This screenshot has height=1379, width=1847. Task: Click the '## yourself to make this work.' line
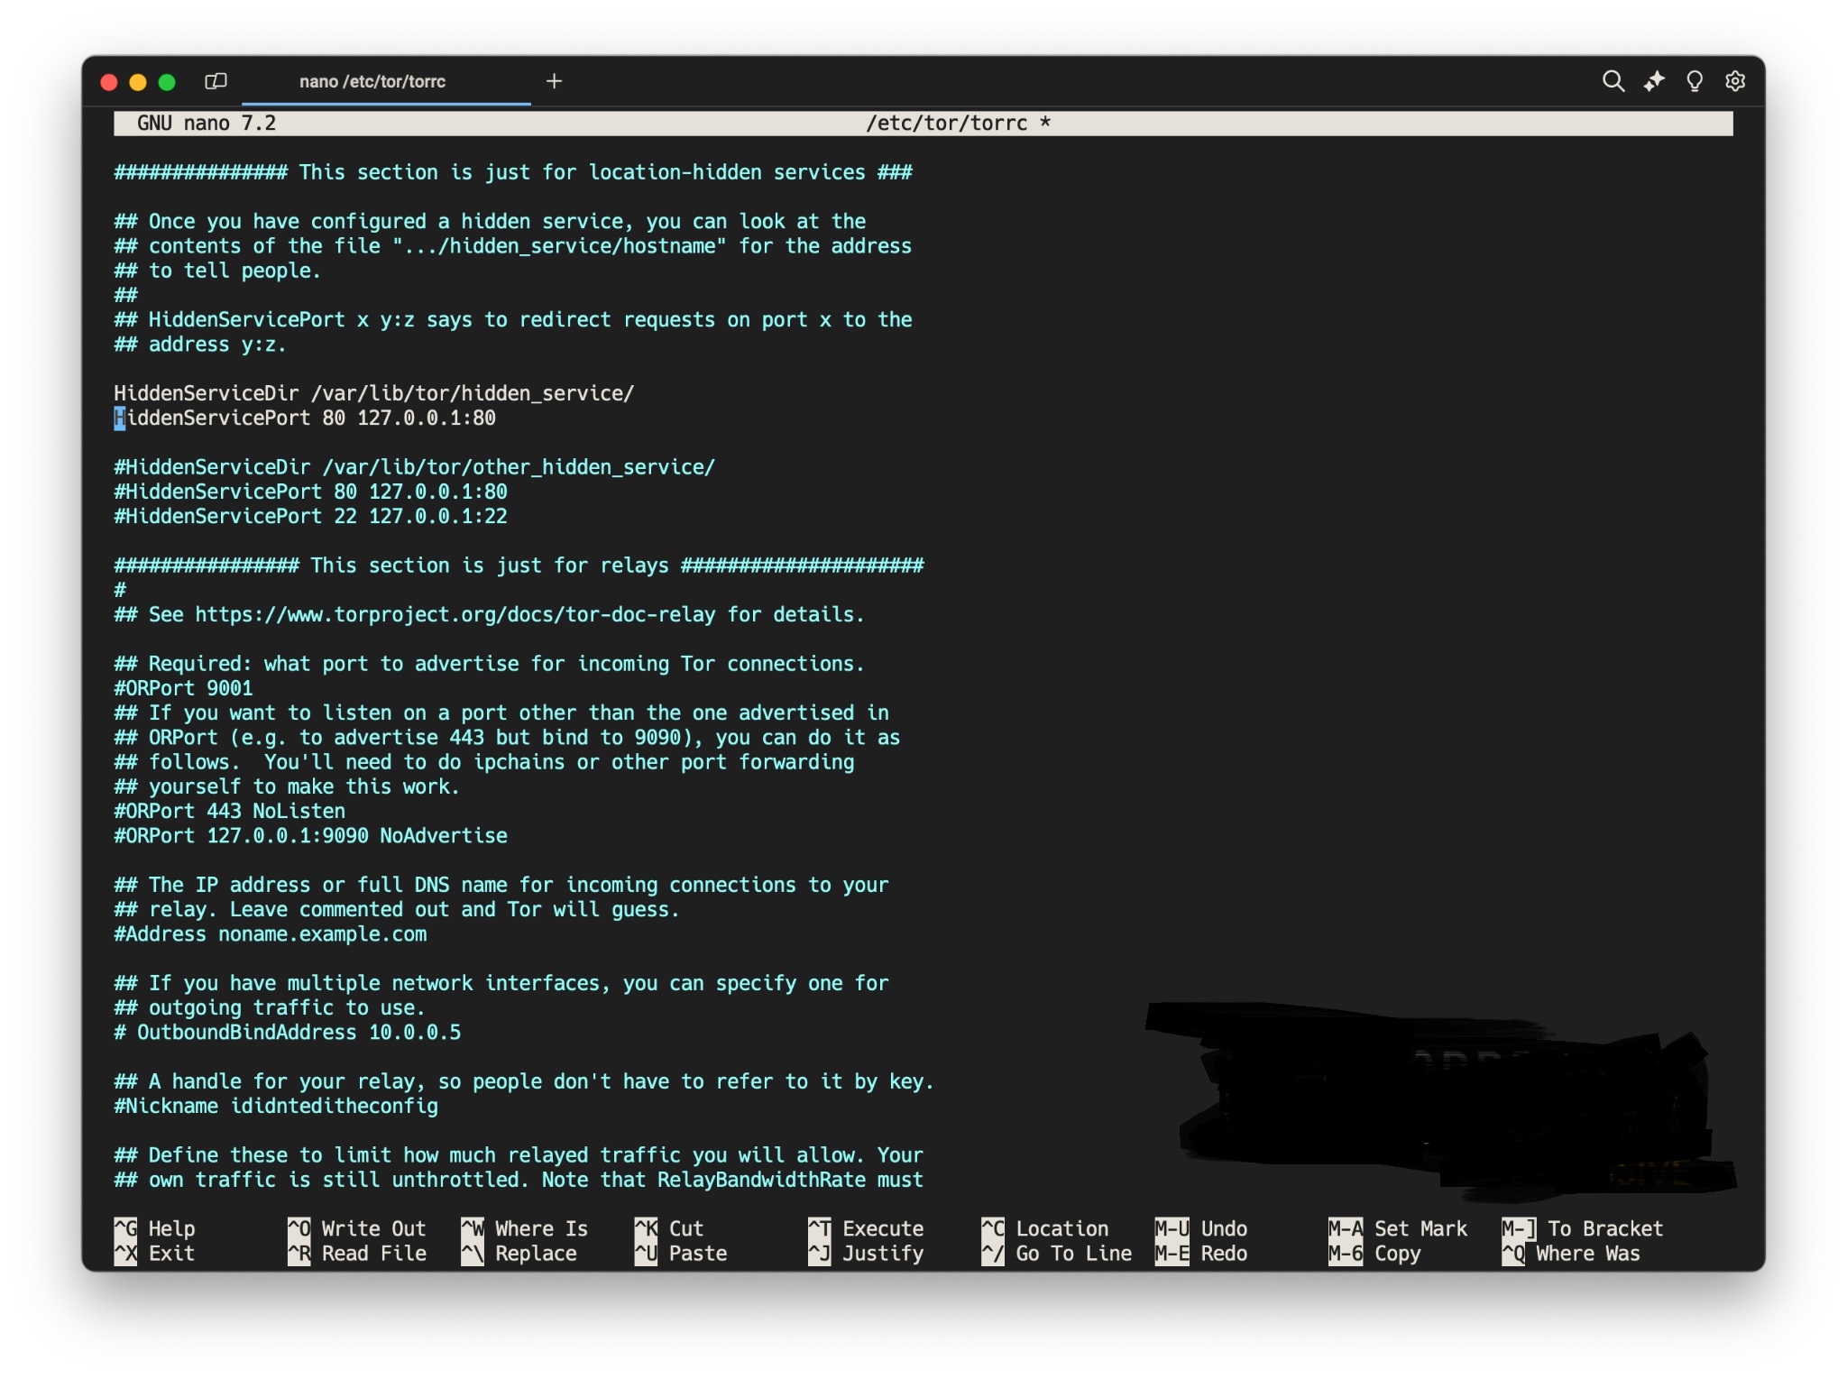[x=287, y=786]
